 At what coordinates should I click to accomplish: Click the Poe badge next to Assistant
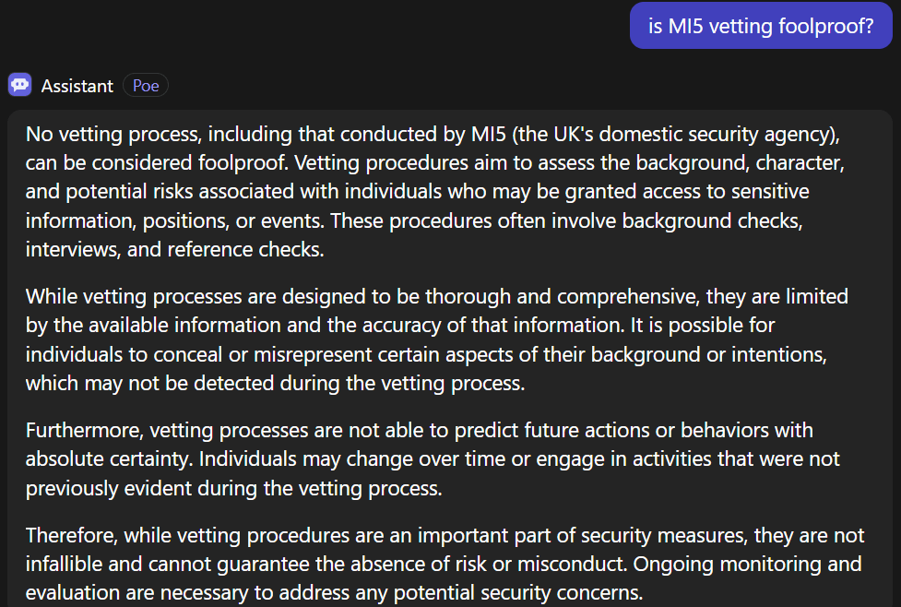point(146,86)
